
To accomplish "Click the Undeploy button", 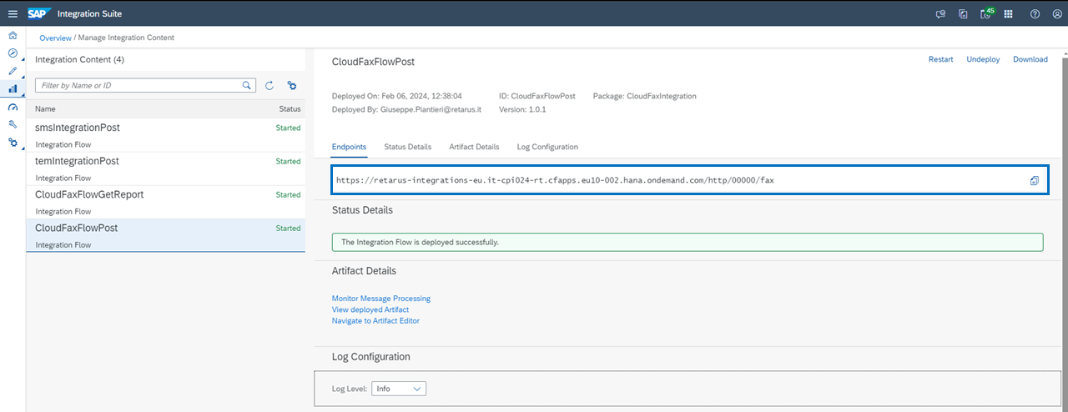I will coord(983,59).
